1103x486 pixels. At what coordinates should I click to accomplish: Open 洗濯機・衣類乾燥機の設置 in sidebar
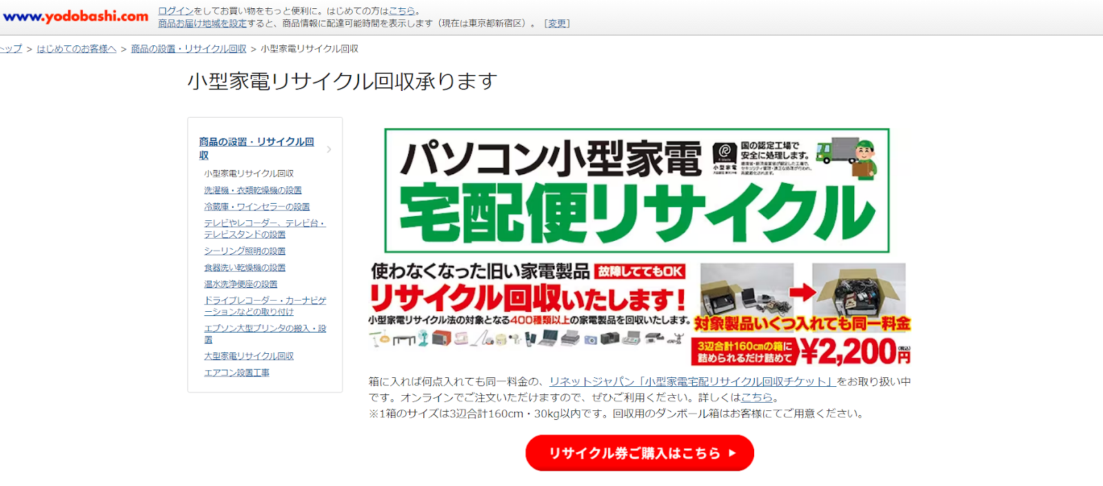pos(253,190)
